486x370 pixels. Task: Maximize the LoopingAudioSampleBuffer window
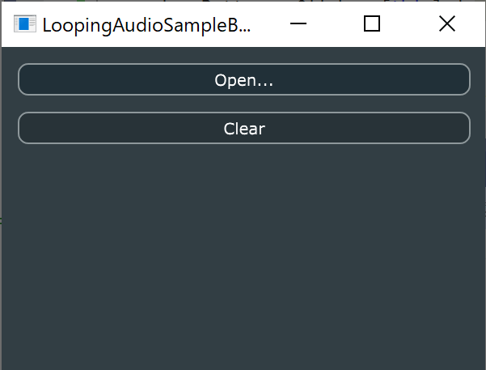[372, 24]
